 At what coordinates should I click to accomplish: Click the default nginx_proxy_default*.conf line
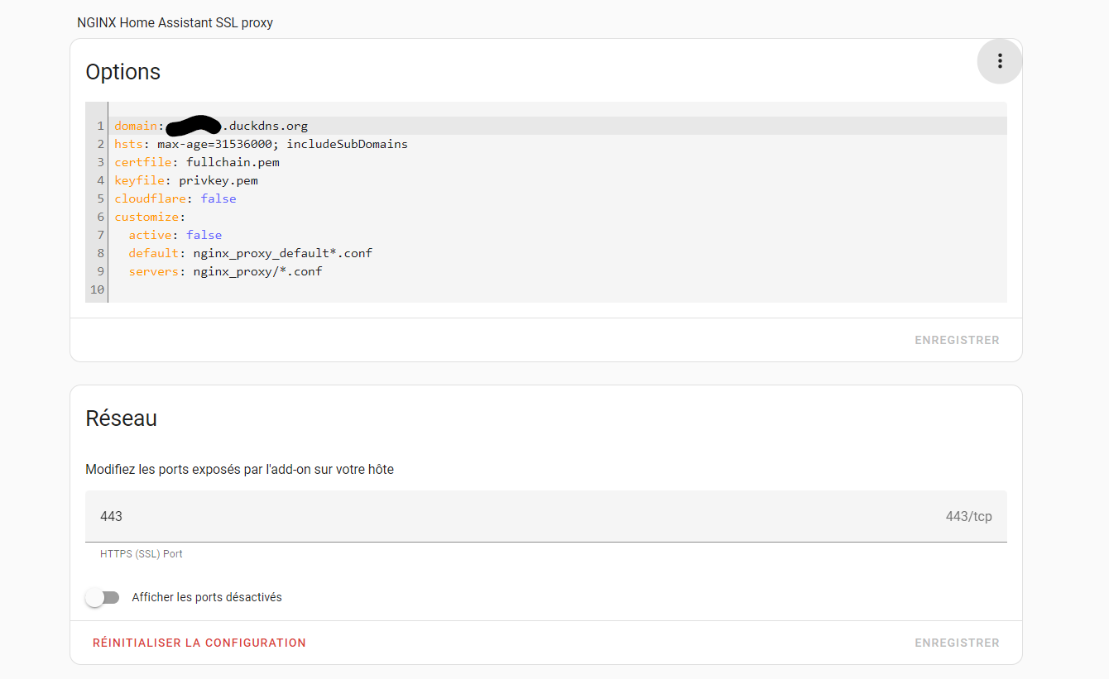coord(558,253)
